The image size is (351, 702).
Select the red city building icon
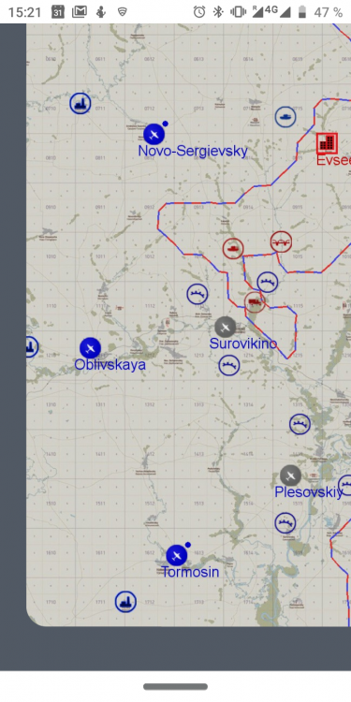click(327, 144)
